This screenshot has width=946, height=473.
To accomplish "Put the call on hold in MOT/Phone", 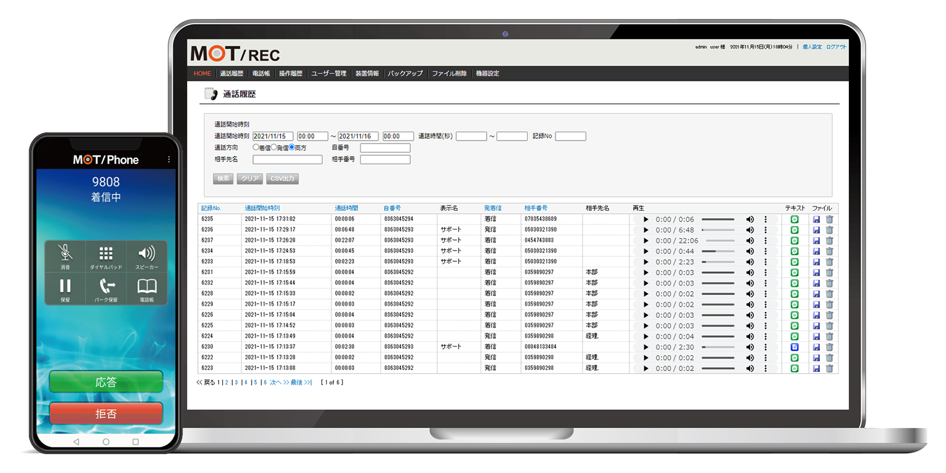I will tap(65, 288).
